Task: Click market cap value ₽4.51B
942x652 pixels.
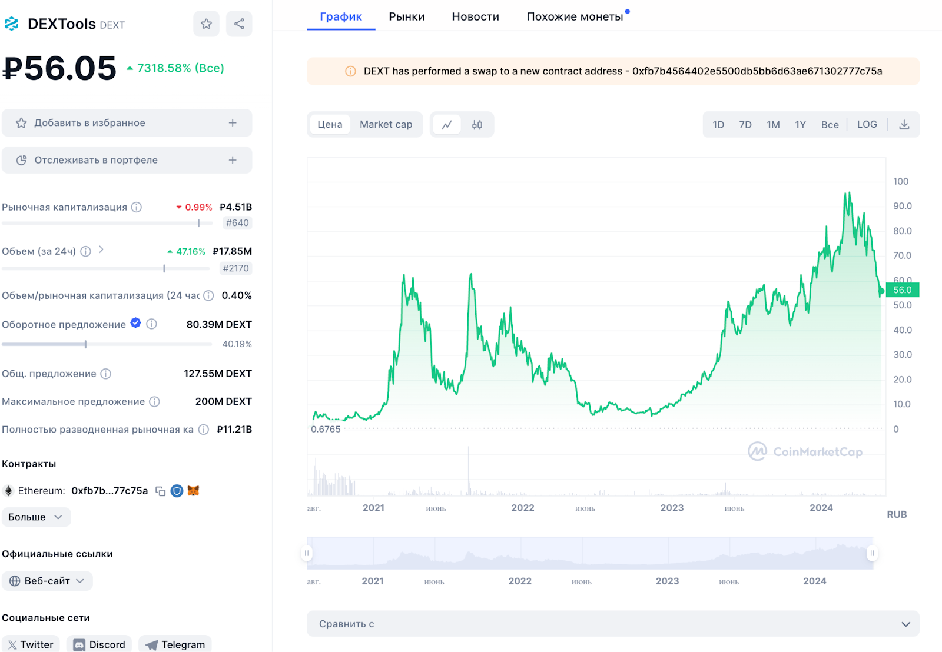Action: (x=235, y=207)
